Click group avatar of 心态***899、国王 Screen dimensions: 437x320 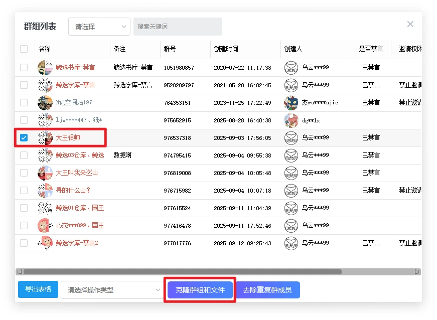(45, 226)
